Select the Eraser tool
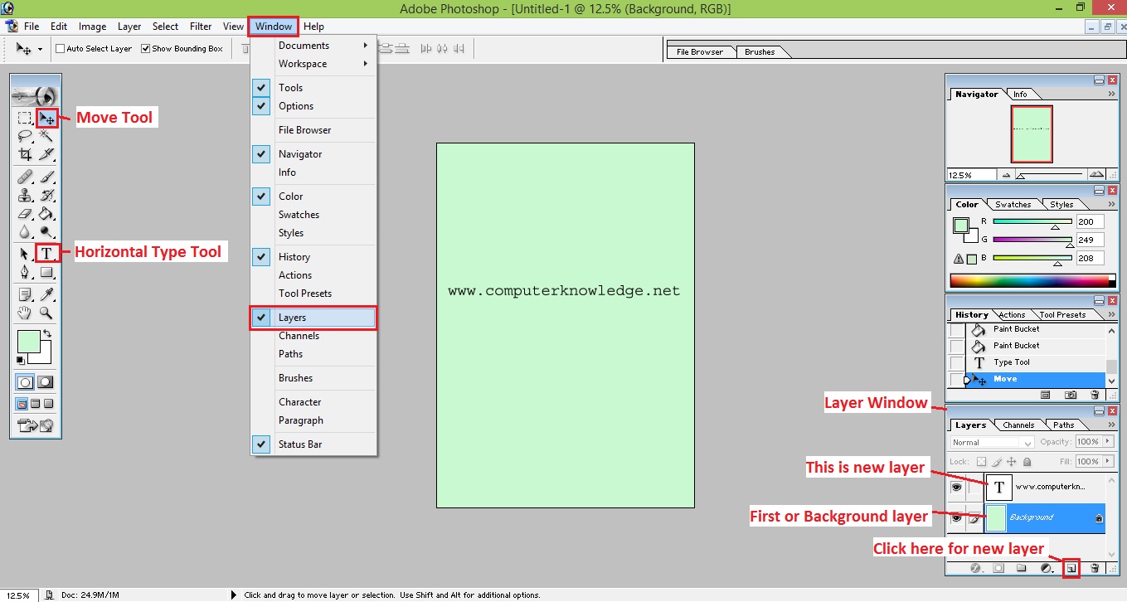1127x602 pixels. pos(26,214)
